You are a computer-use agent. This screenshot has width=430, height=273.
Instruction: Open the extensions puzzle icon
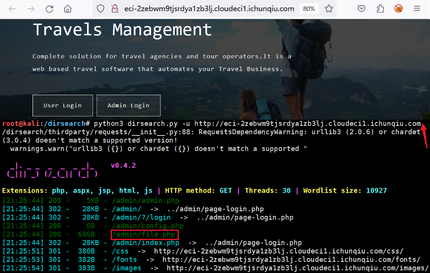click(380, 9)
